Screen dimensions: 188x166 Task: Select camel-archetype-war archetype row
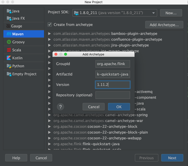click(116, 121)
